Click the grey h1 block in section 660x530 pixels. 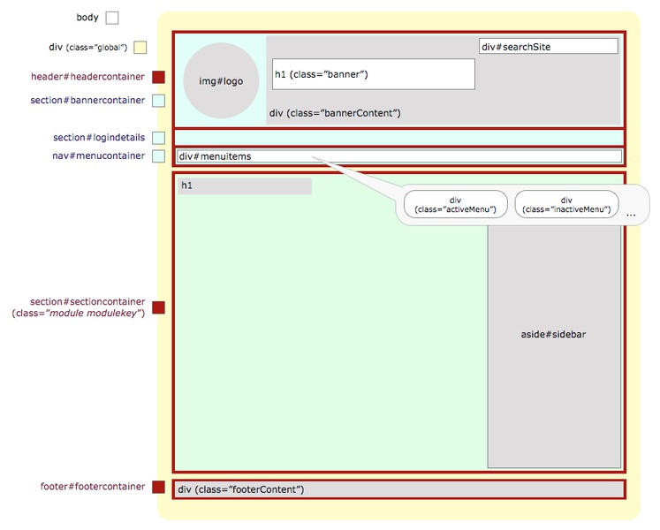(245, 185)
